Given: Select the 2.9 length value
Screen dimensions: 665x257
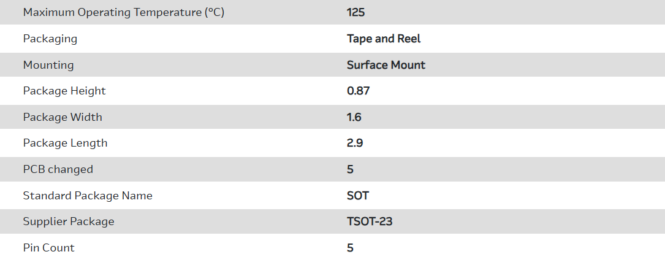Looking at the screenshot, I should click(x=356, y=143).
